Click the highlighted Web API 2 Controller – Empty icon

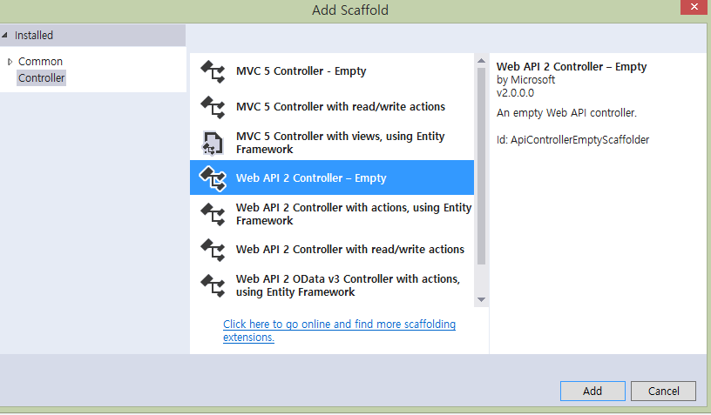[x=213, y=178]
